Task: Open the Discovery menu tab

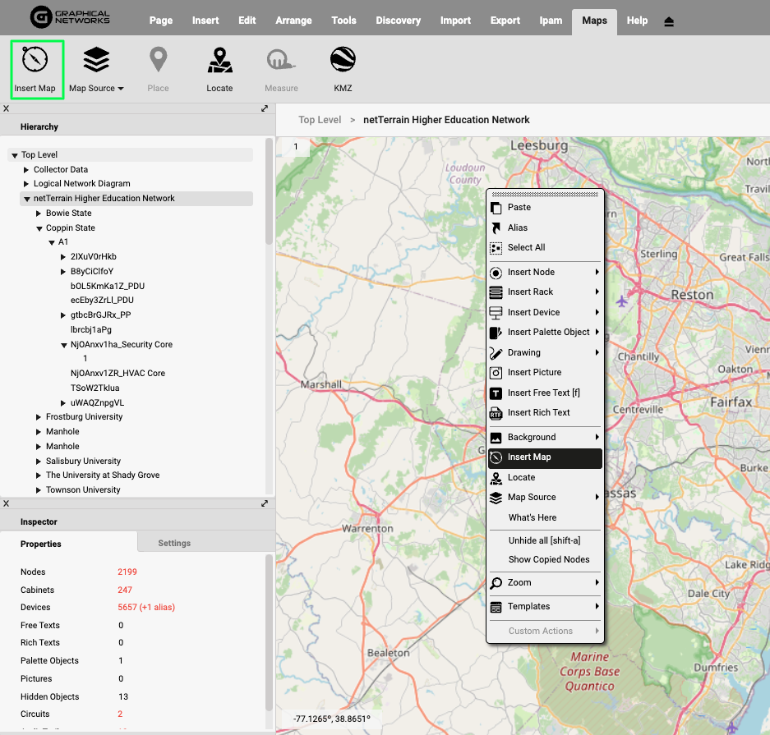Action: (x=398, y=21)
